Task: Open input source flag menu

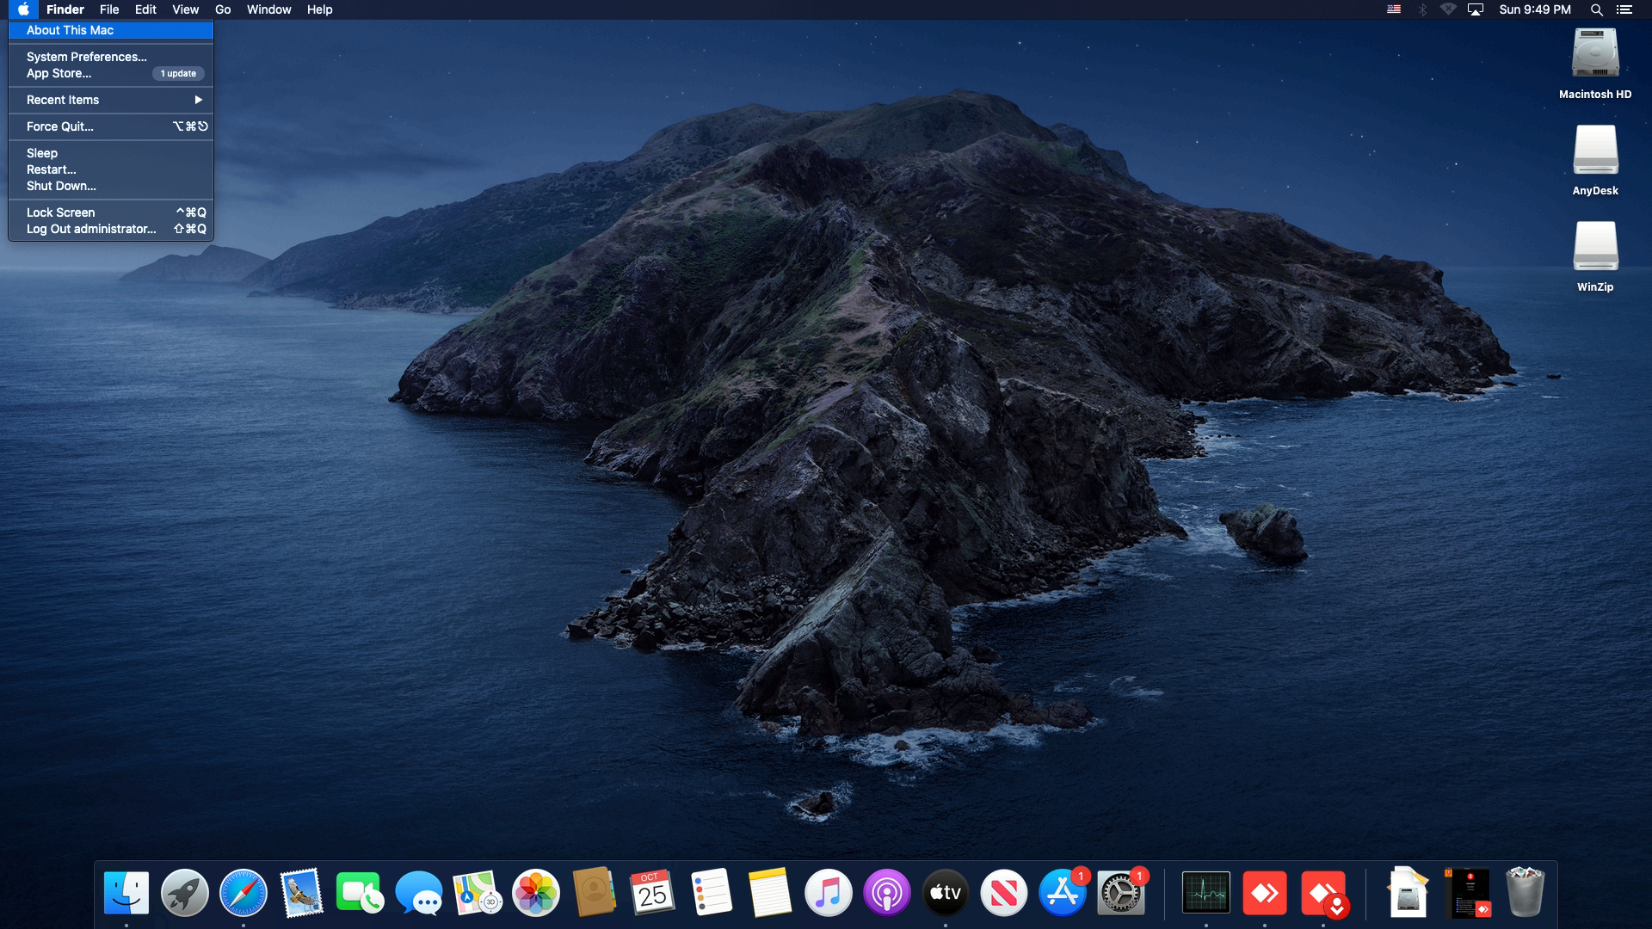Action: (1394, 9)
